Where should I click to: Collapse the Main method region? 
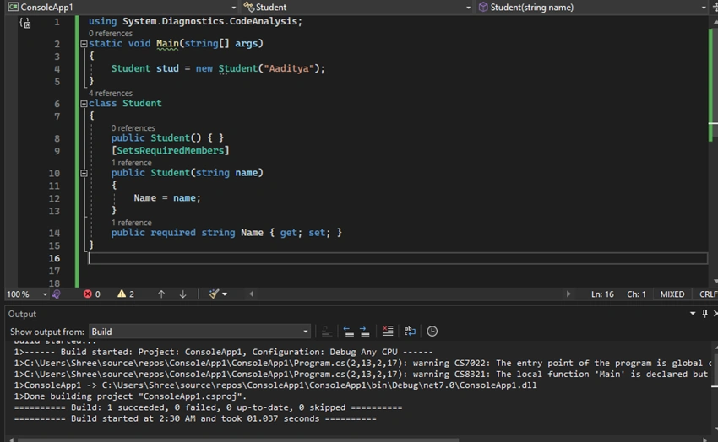[x=84, y=44]
